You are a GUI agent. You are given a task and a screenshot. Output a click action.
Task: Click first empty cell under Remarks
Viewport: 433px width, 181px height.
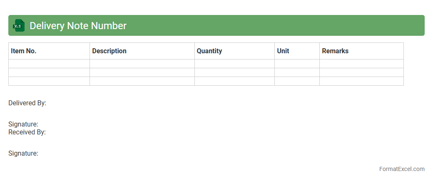(361, 64)
